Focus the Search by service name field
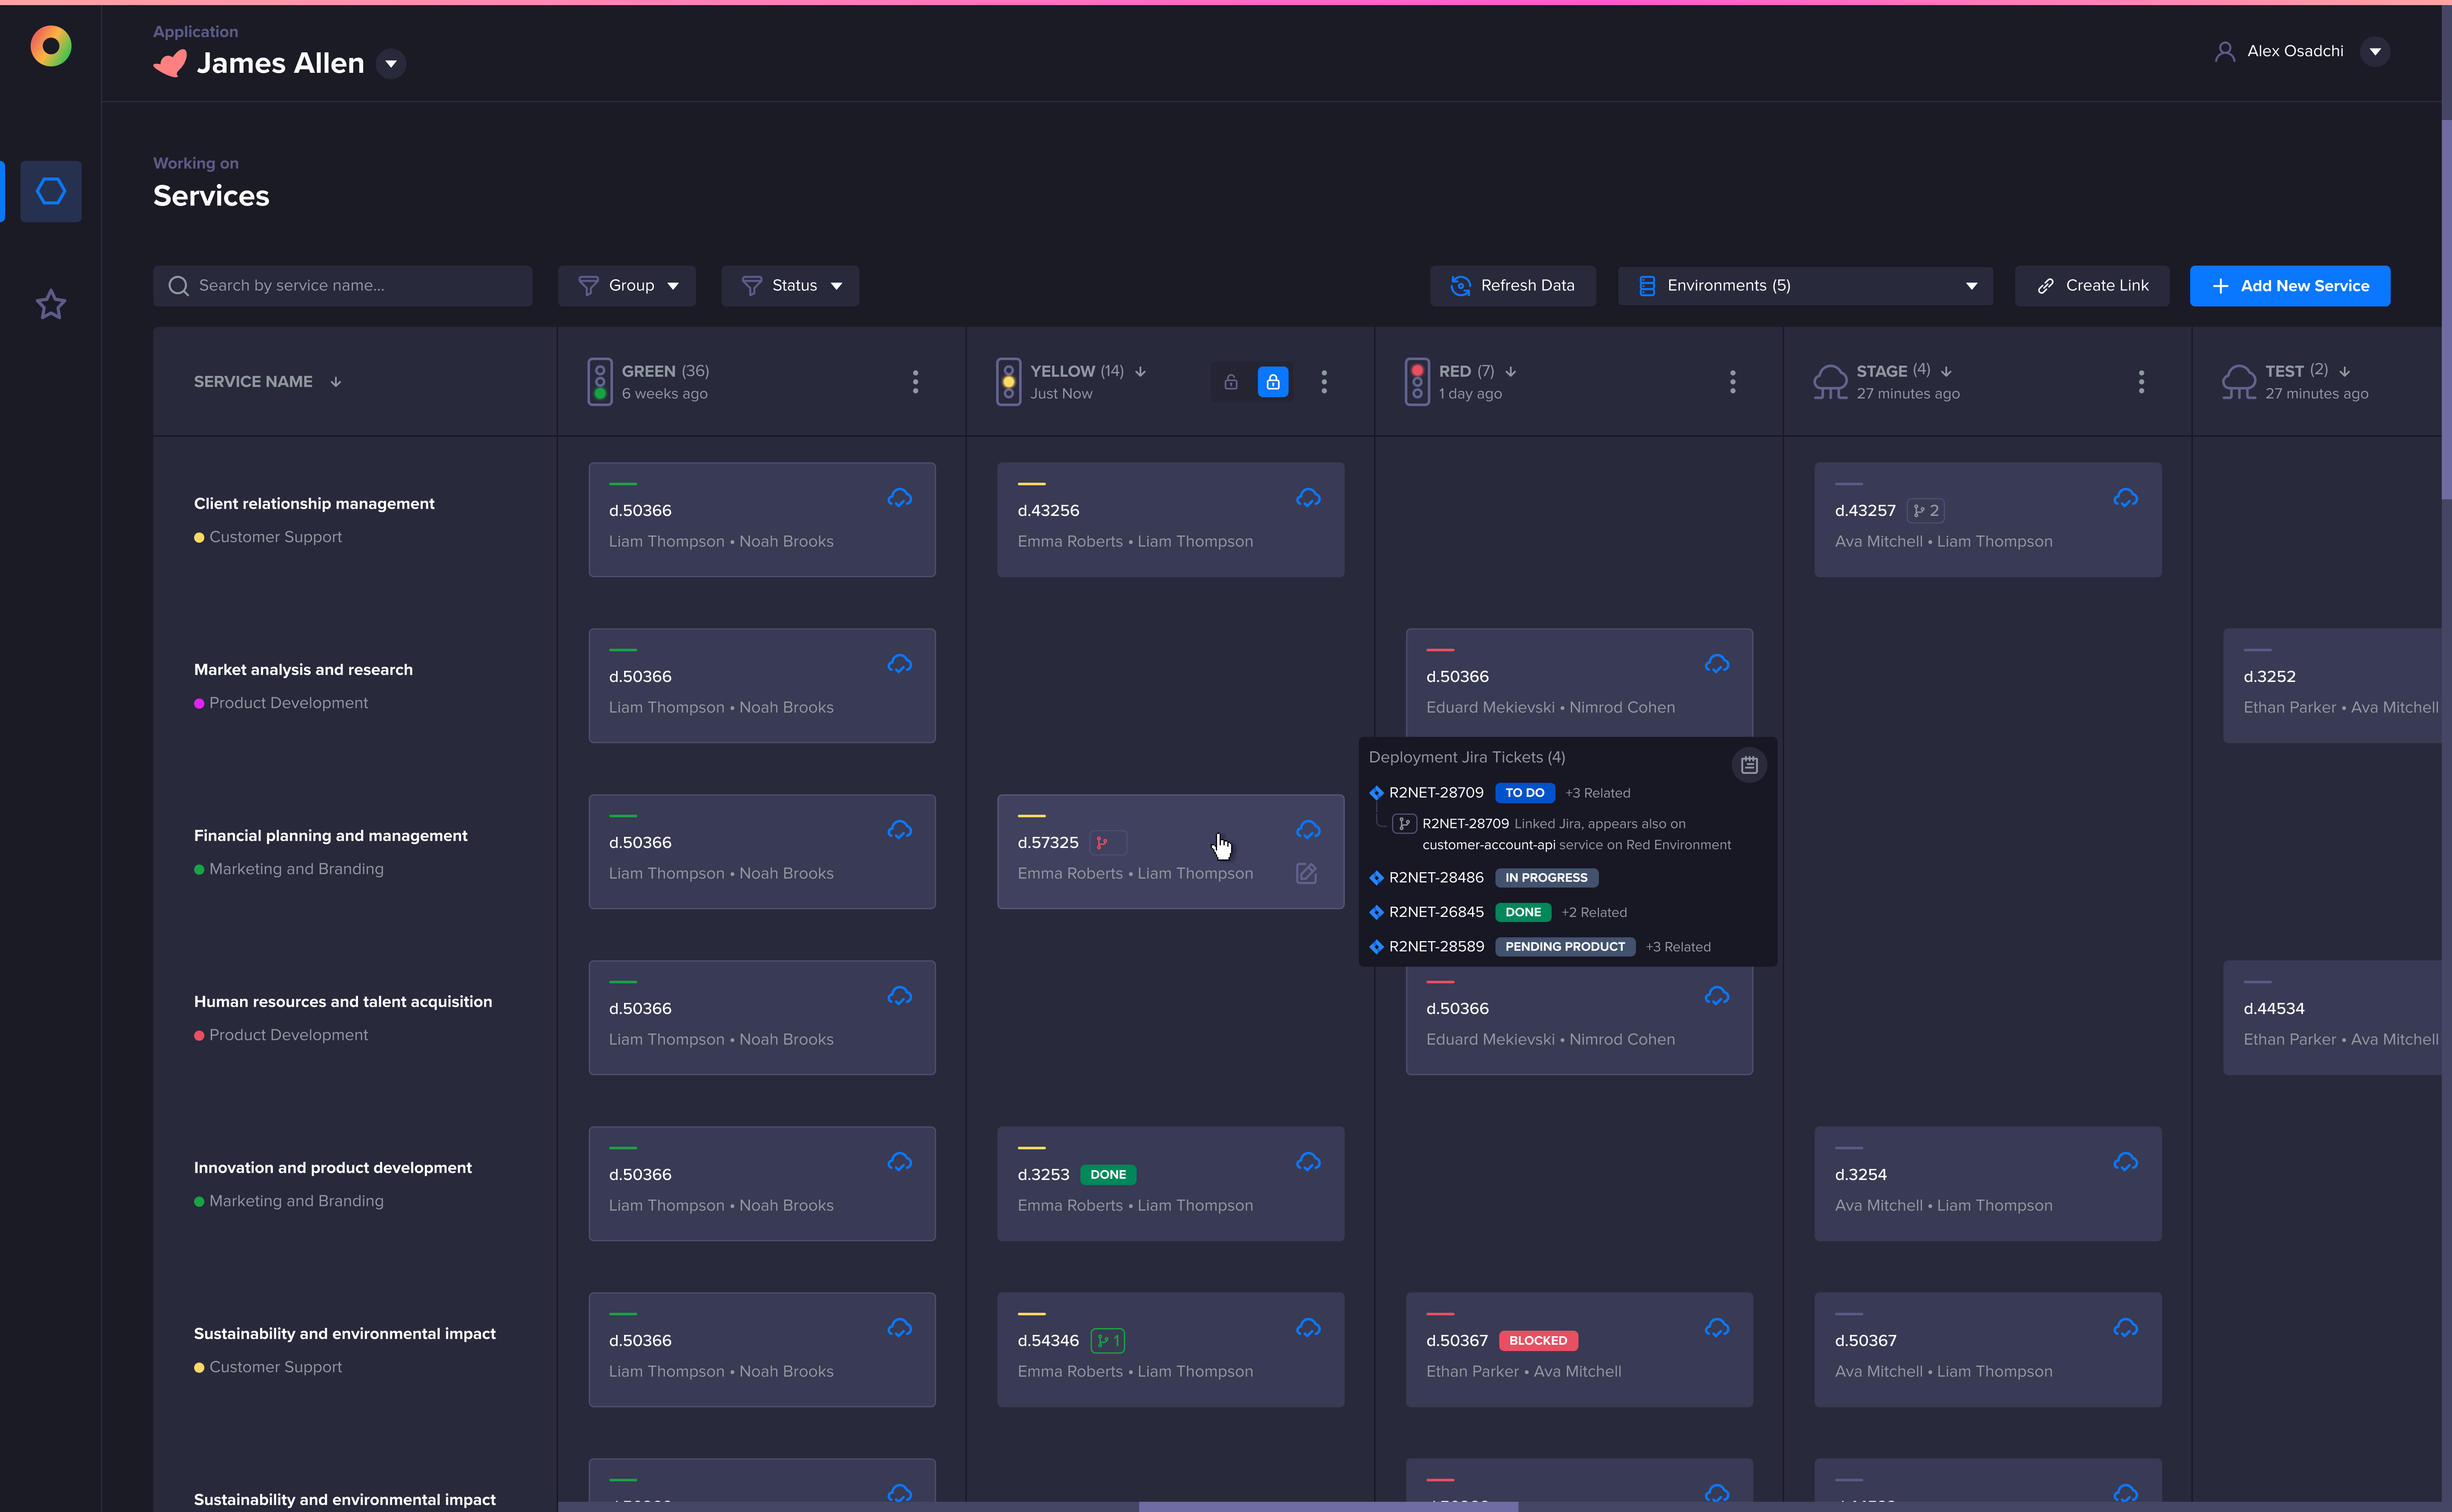 (343, 286)
